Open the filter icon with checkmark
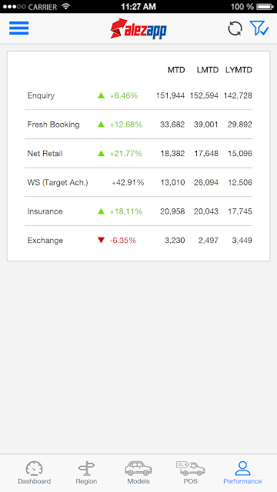Screen dimensions: 277x492 coord(259,28)
